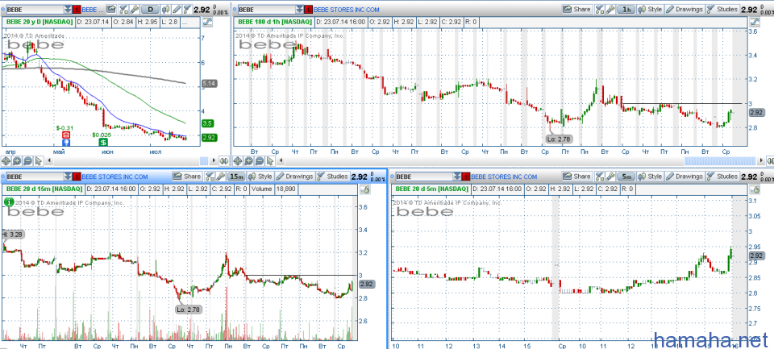Click pencil drawings icon in daily chart
The width and height of the screenshot is (774, 349).
click(x=177, y=10)
